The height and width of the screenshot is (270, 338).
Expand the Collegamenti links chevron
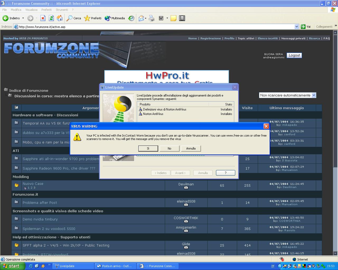pos(336,26)
